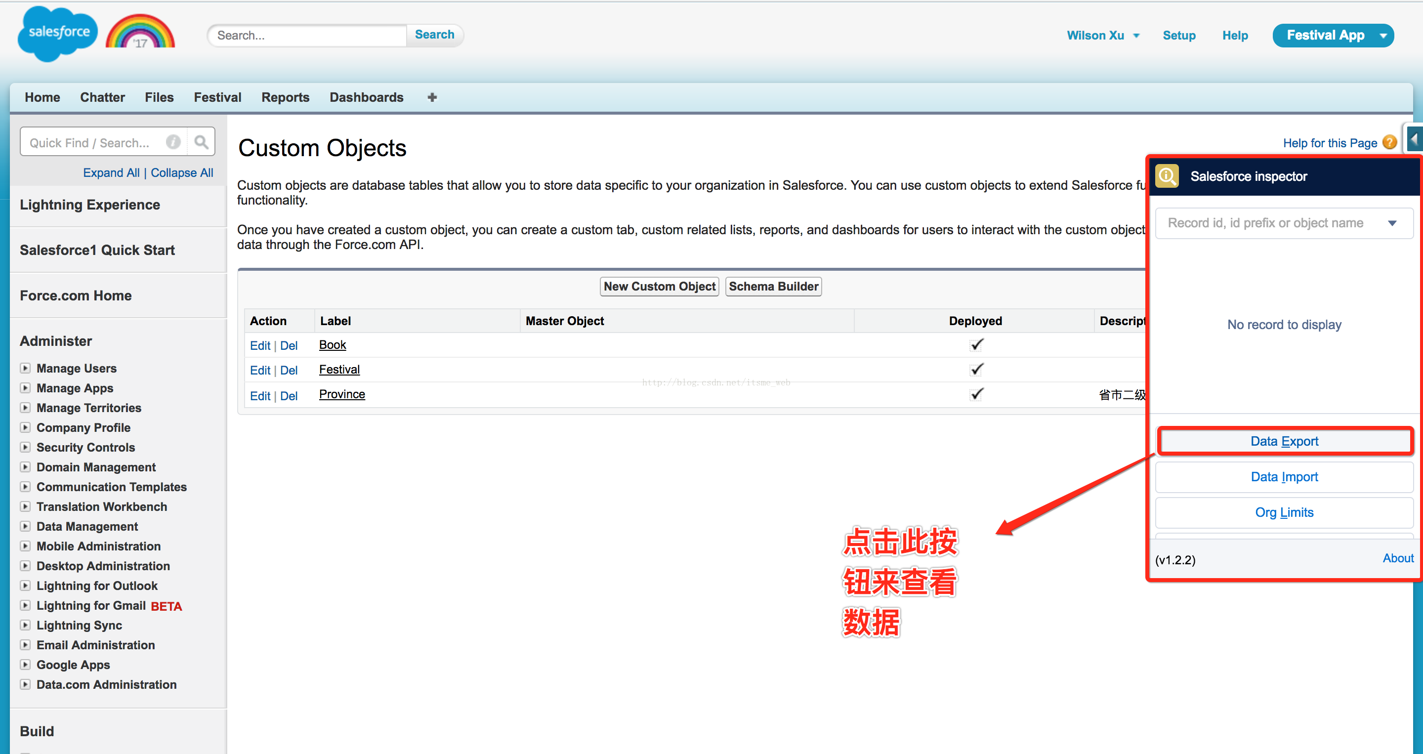This screenshot has width=1423, height=754.
Task: Switch to the Reports tab
Action: click(285, 97)
